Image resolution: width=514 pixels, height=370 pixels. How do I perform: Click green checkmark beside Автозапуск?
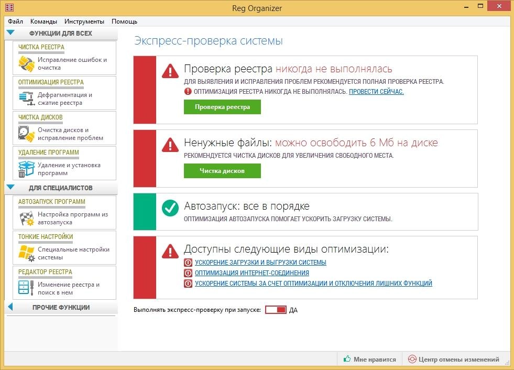[x=170, y=208]
